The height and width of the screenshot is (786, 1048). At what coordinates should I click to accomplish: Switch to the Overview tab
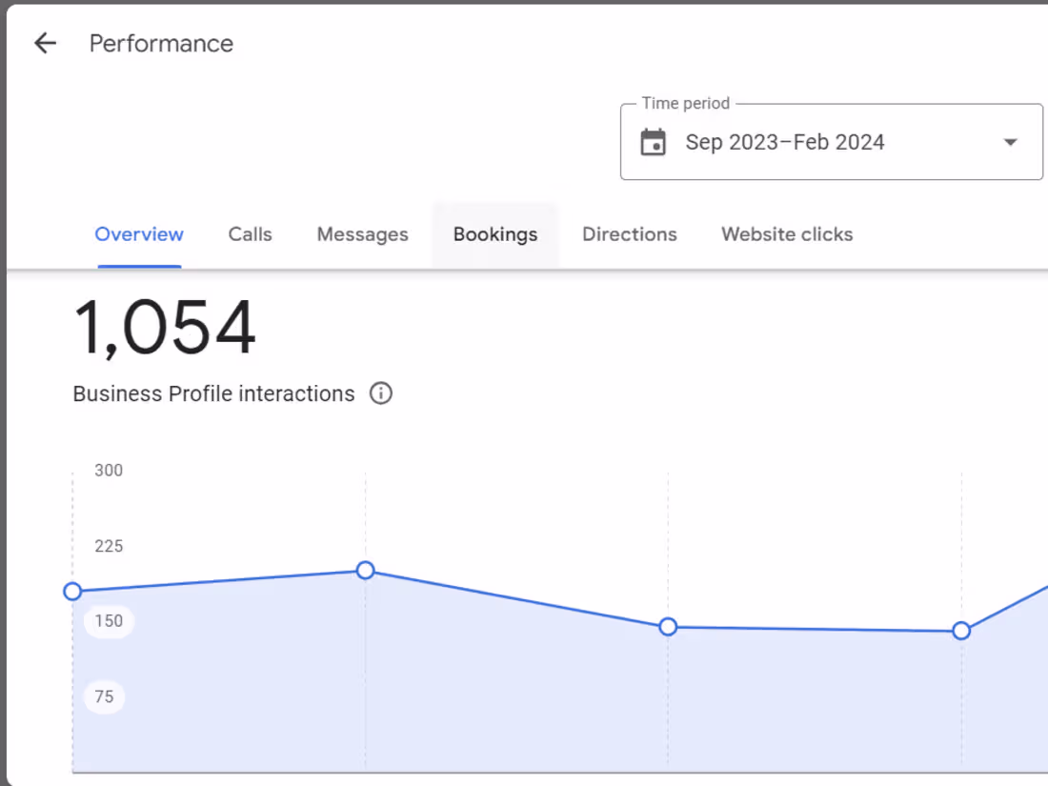point(139,234)
